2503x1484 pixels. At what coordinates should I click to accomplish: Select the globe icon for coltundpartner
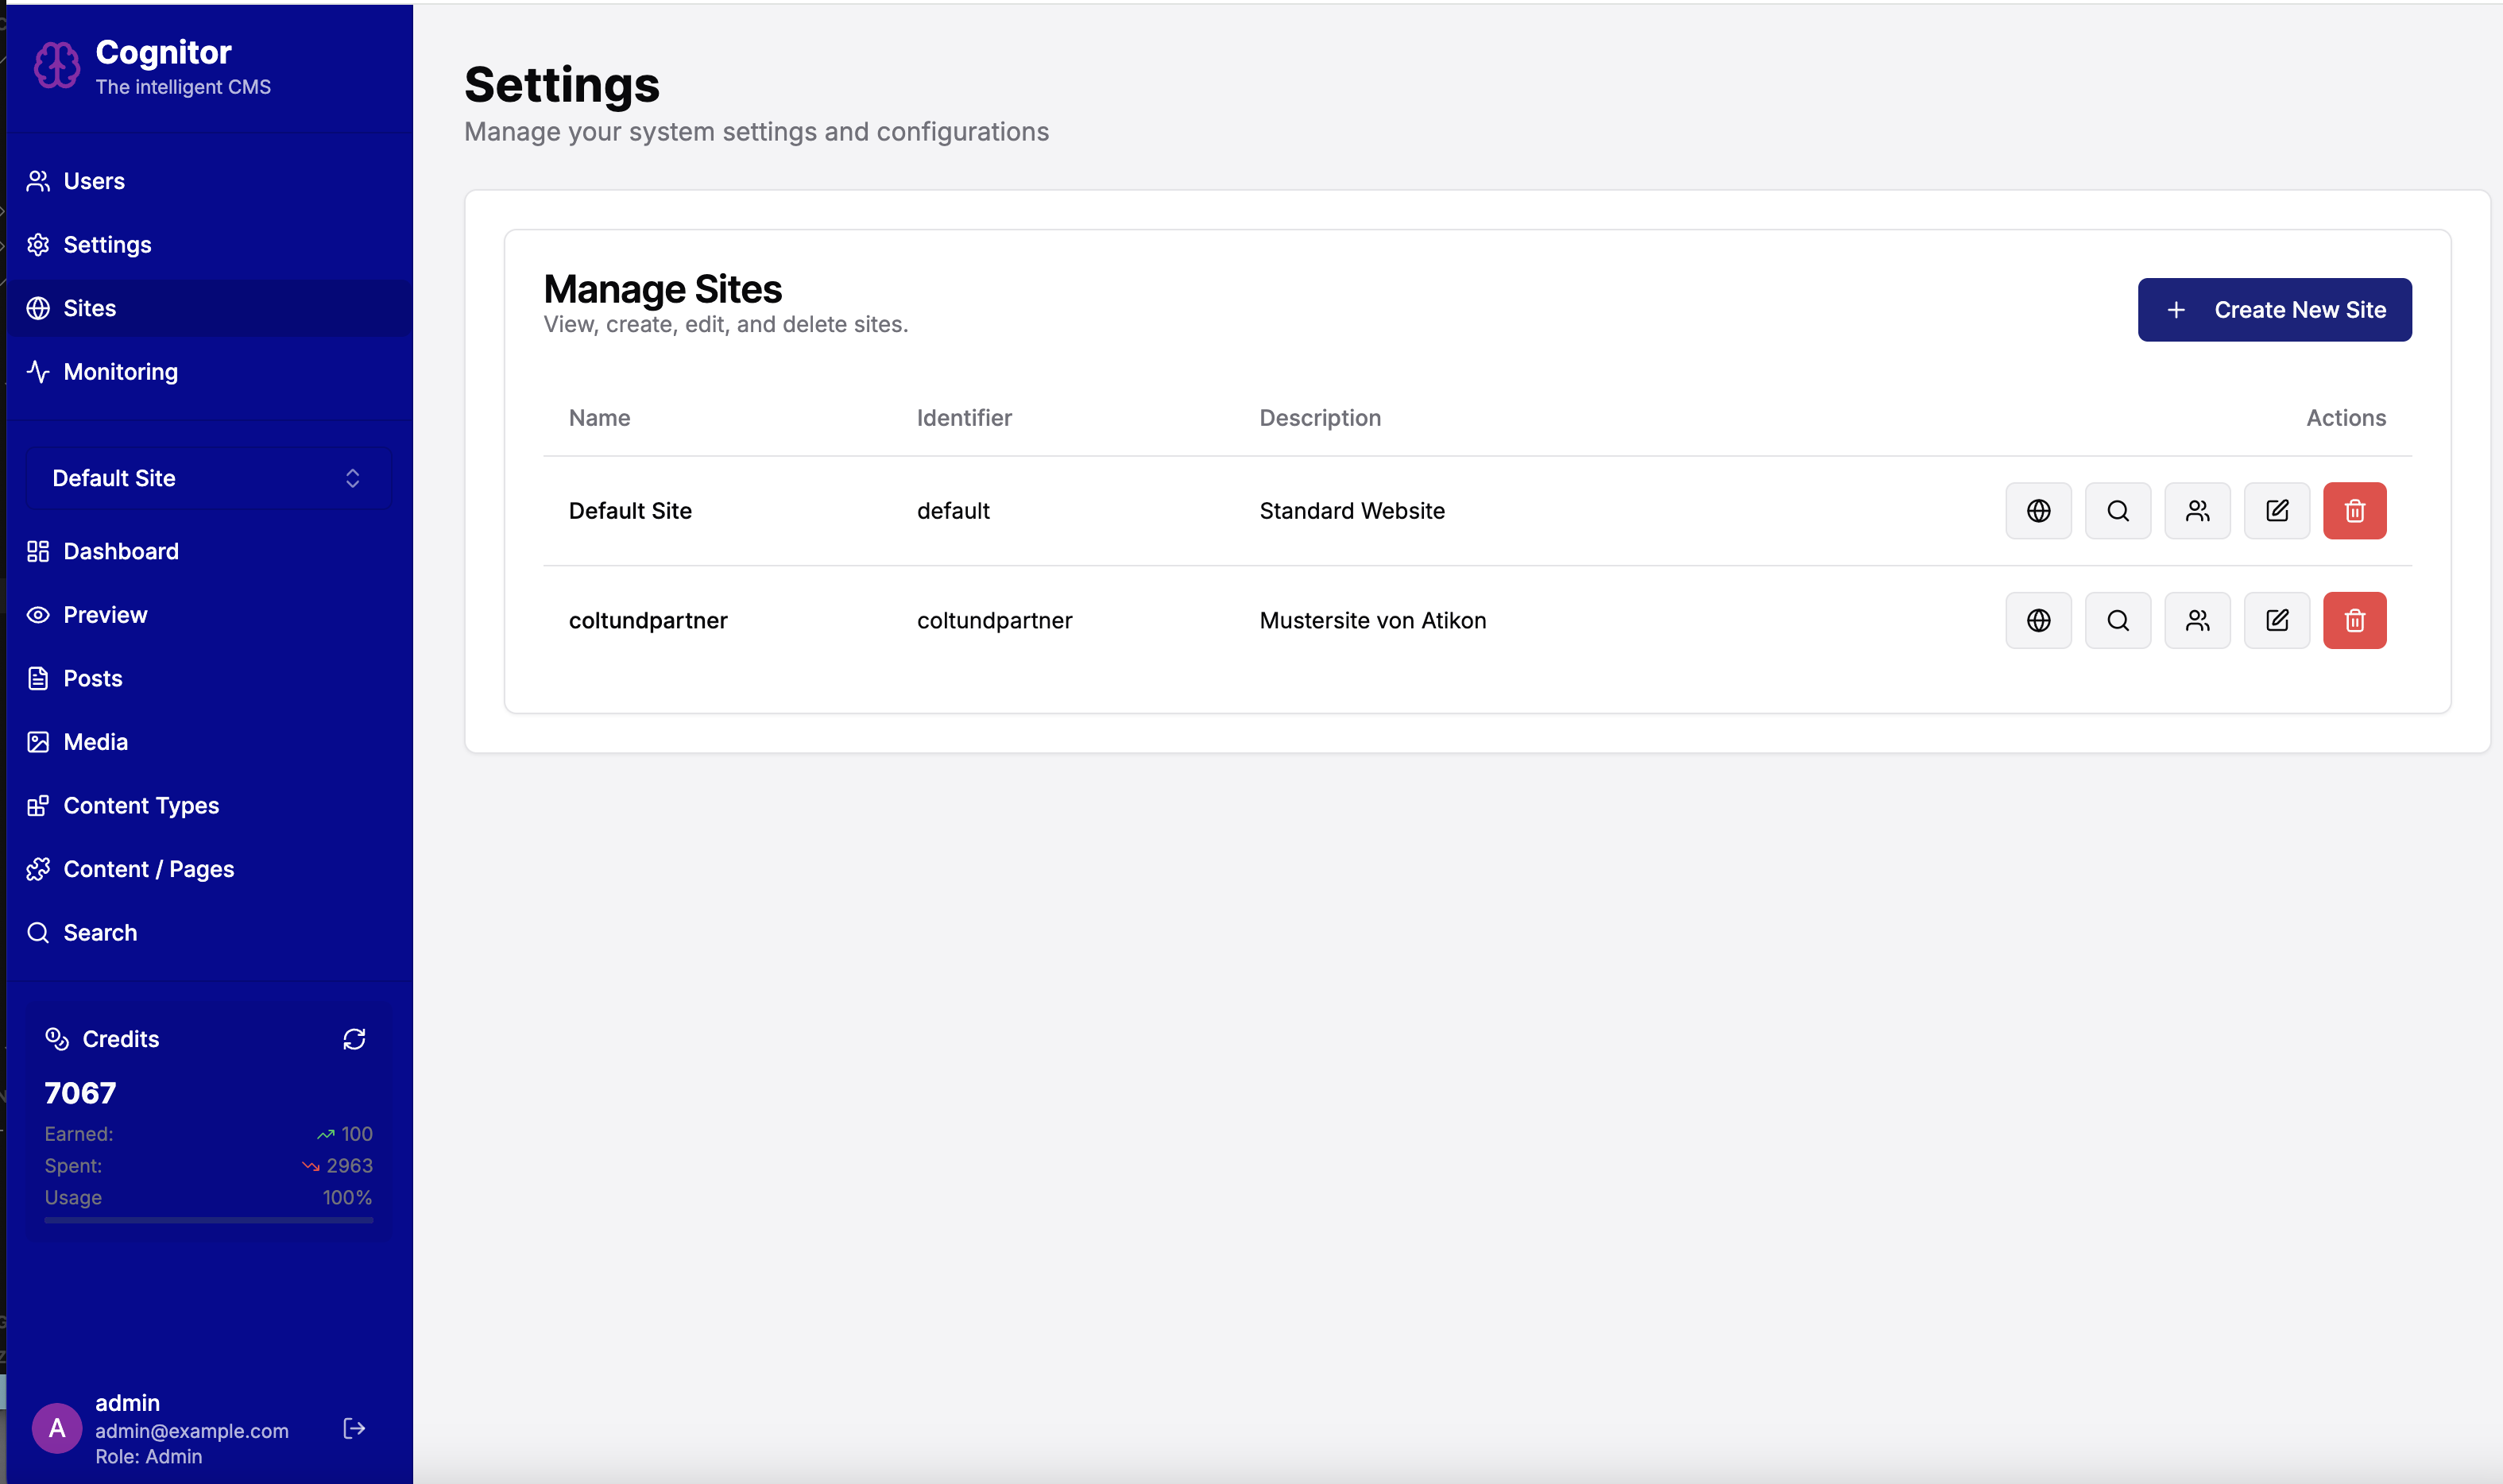click(x=2038, y=620)
